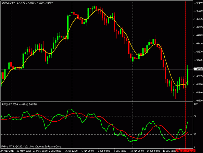The height and width of the screenshot is (153, 203).
Task: Click the 1.41140 price axis label
Action: [x=198, y=93]
